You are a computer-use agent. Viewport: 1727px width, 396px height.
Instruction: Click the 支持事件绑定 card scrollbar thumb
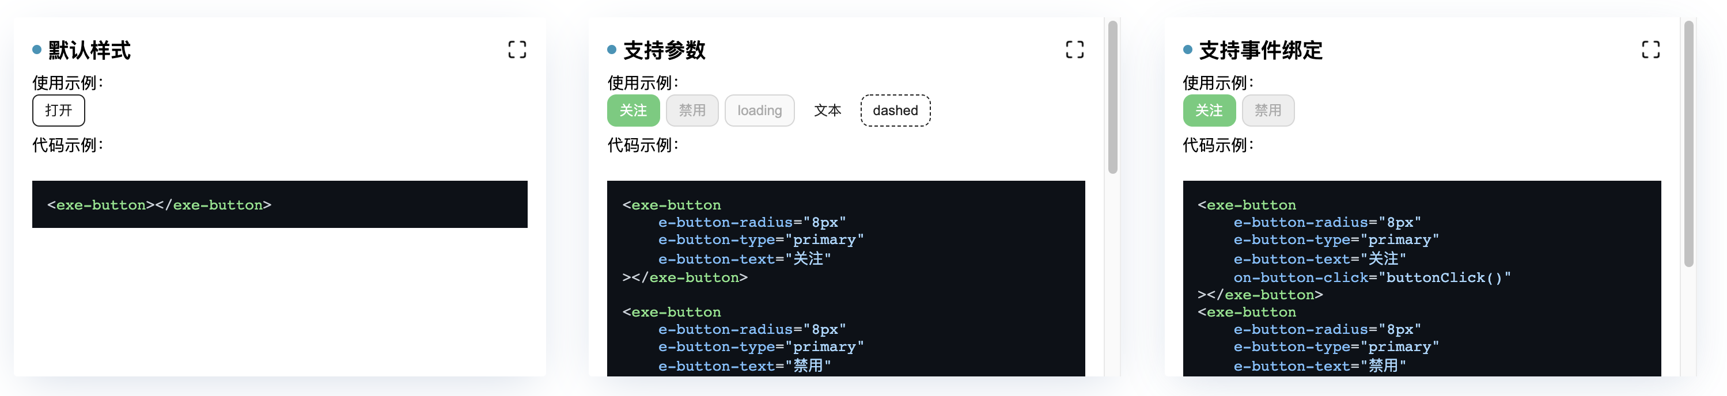tap(1689, 144)
